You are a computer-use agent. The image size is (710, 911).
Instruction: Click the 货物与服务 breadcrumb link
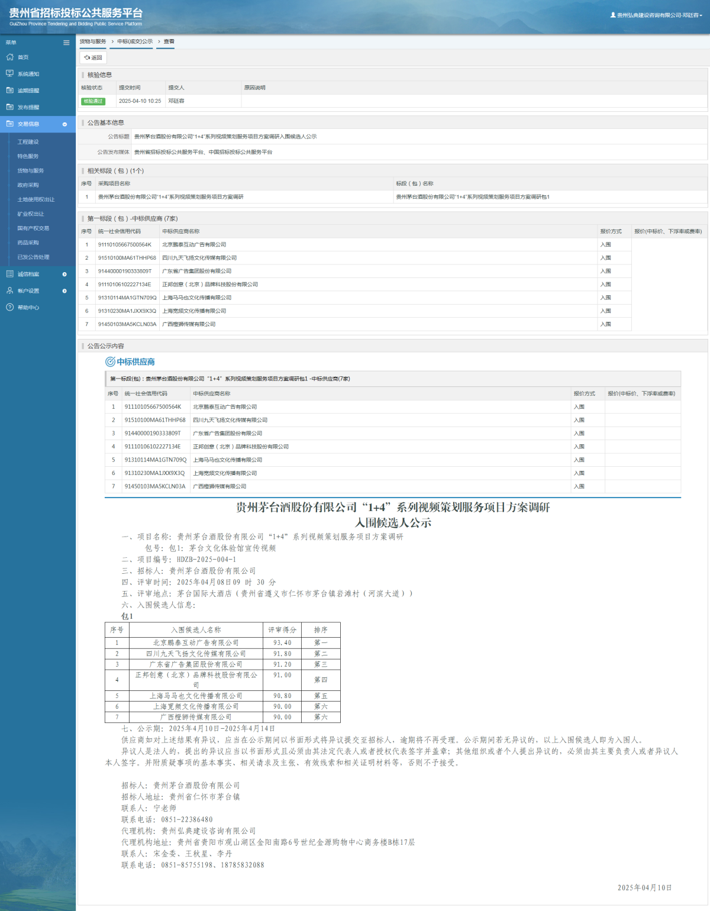(x=93, y=41)
